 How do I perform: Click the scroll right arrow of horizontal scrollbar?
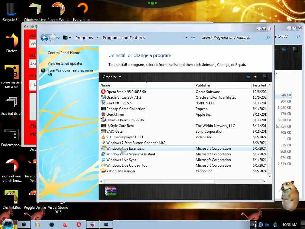[x=264, y=181]
